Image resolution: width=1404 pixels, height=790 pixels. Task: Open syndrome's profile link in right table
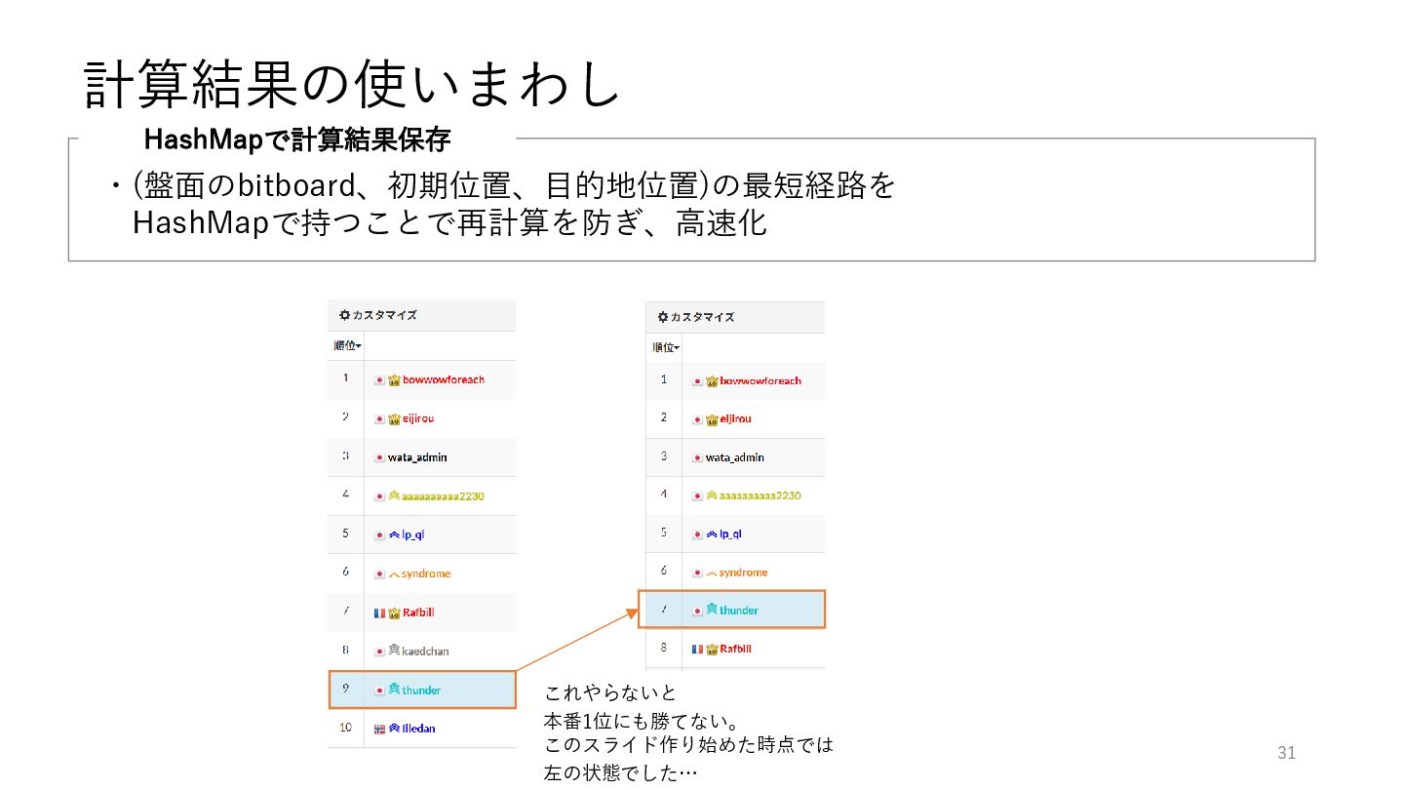coord(744,573)
